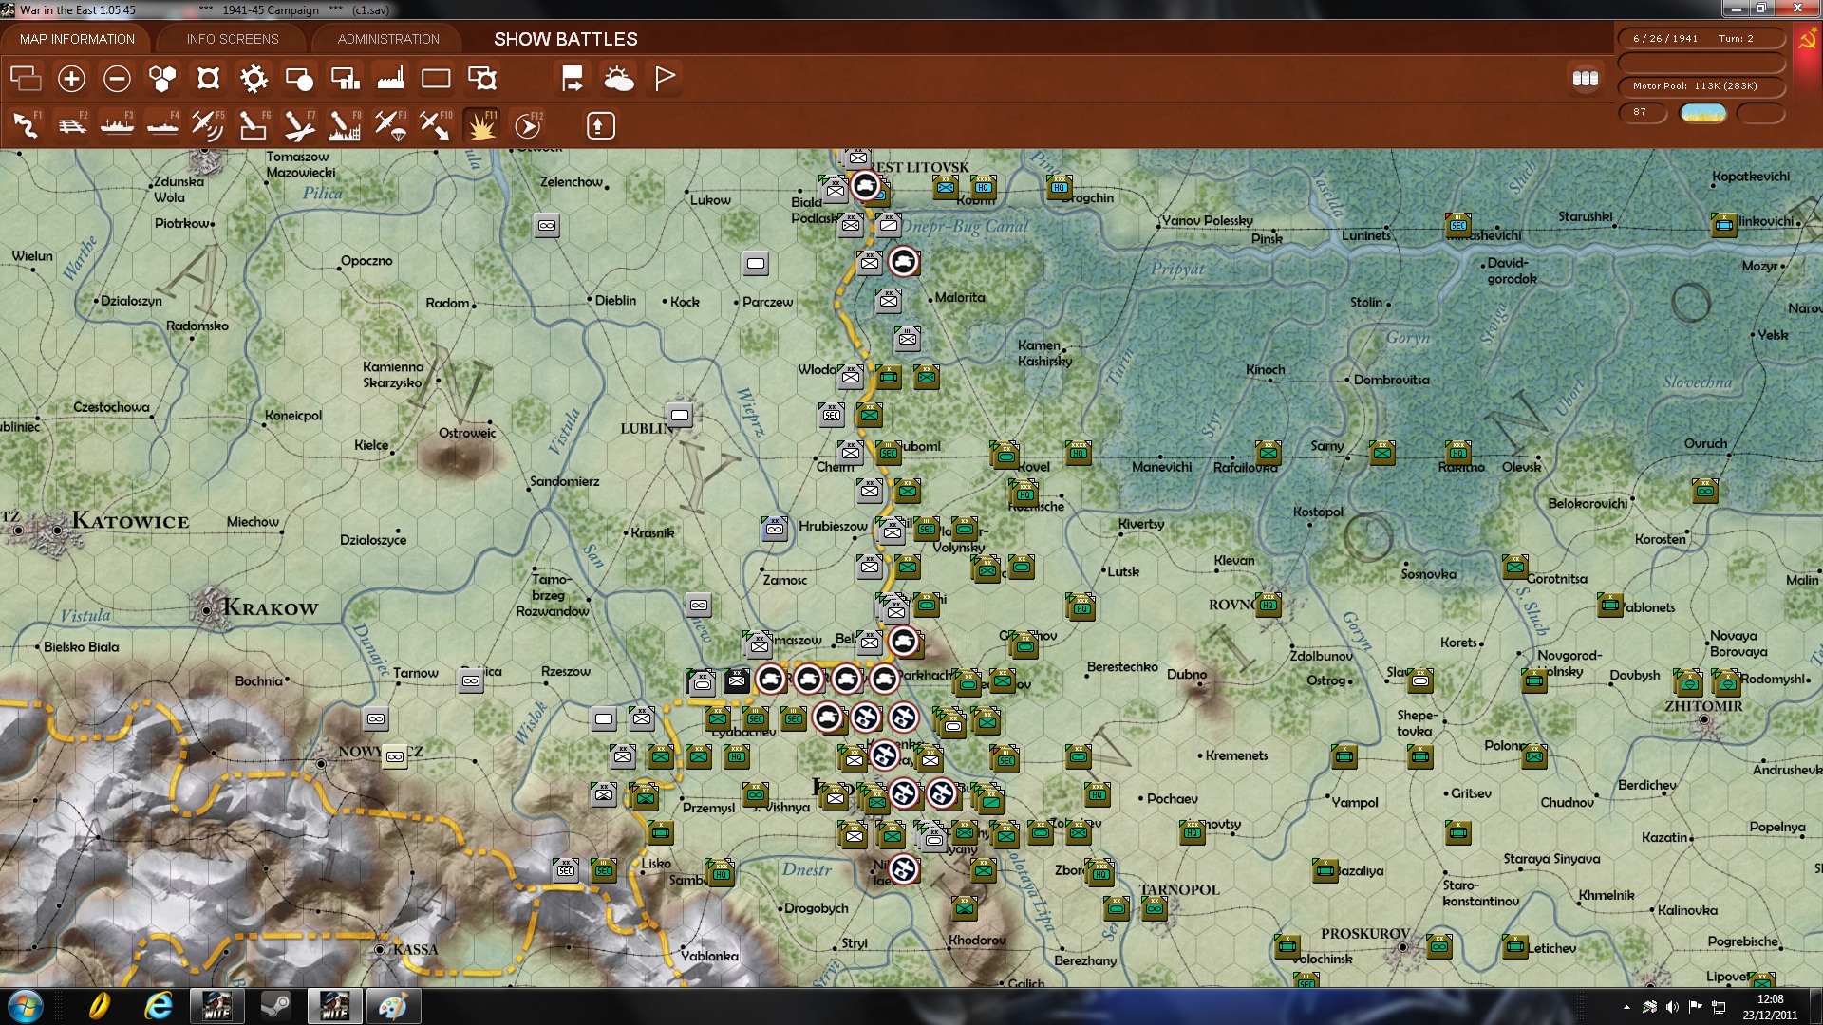
Task: Click the Sandomierz town label
Action: (564, 481)
